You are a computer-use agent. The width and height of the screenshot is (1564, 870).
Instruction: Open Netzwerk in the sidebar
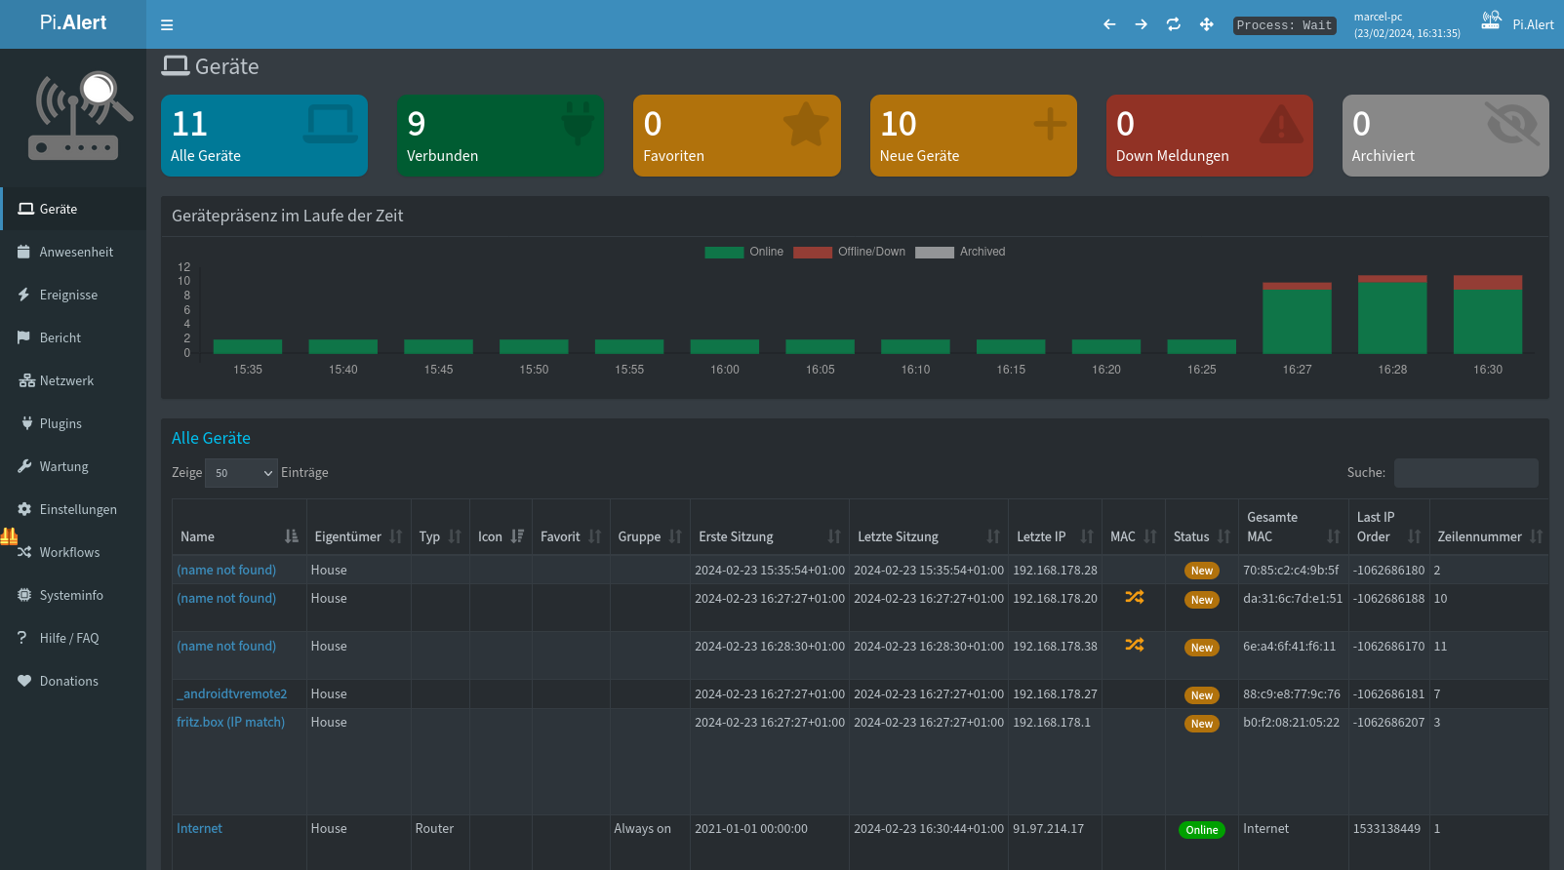click(x=73, y=380)
